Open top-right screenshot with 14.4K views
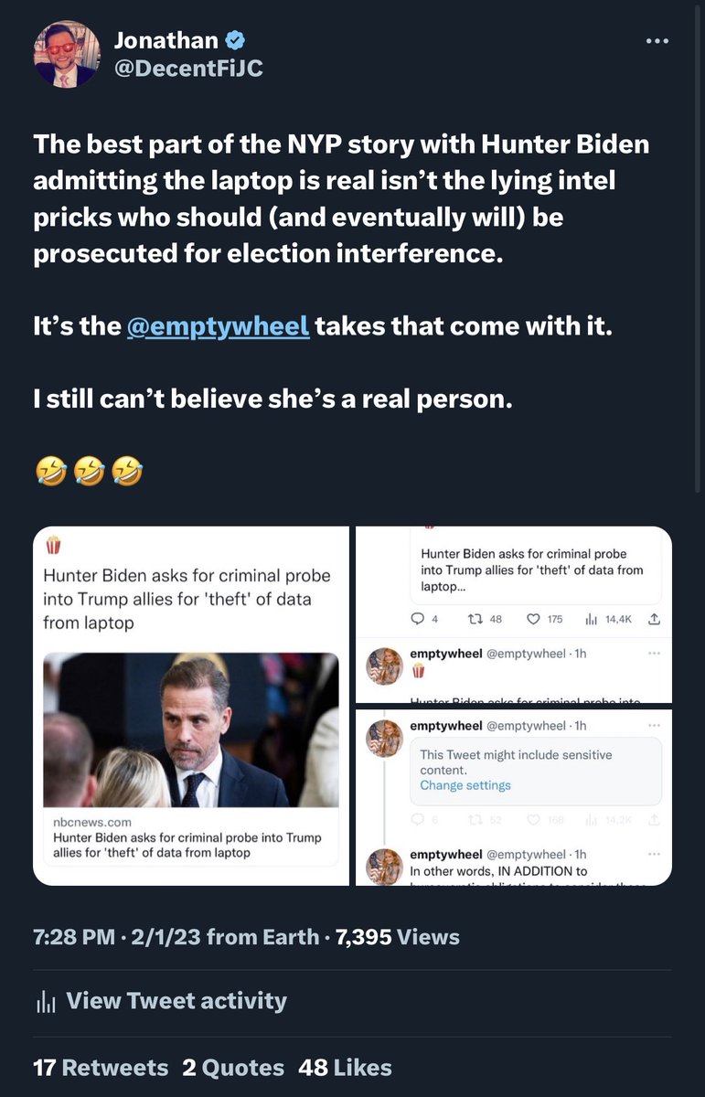Image resolution: width=705 pixels, height=1097 pixels. pyautogui.click(x=513, y=613)
